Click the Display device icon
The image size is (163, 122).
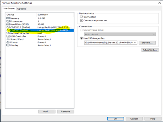tap(8, 45)
